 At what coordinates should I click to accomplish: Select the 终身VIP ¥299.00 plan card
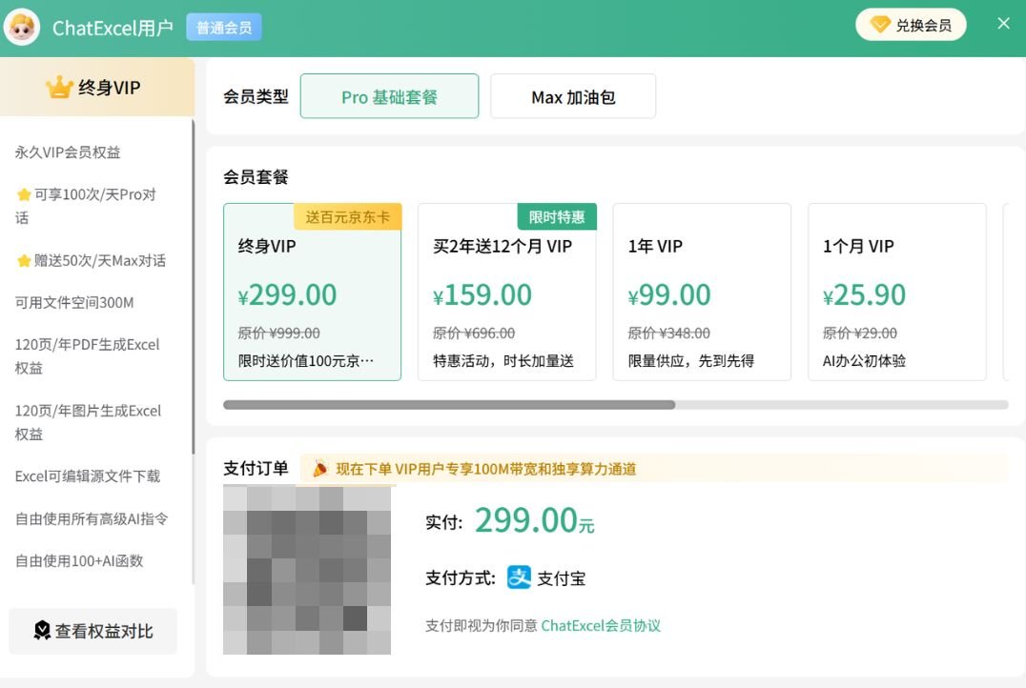(x=312, y=292)
